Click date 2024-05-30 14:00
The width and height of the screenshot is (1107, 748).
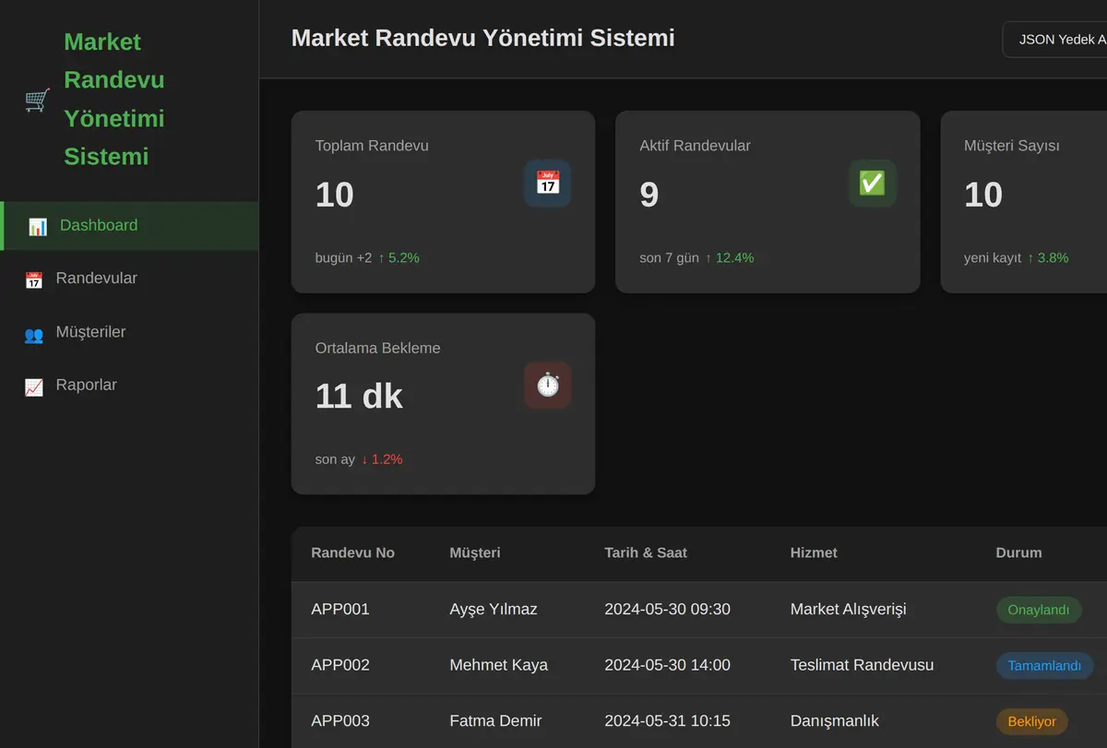(x=667, y=665)
